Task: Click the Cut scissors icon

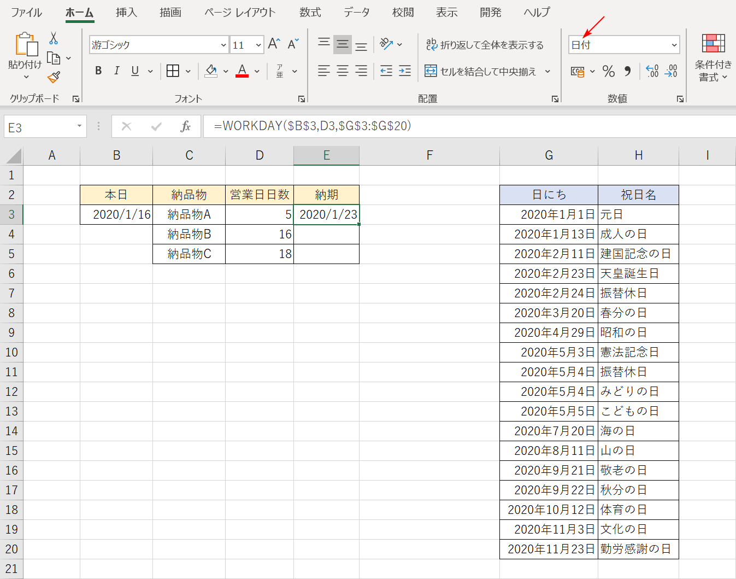Action: point(54,38)
